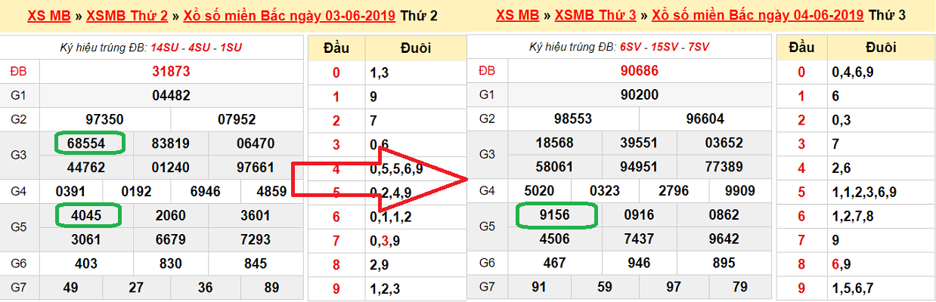This screenshot has width=936, height=302.
Task: Click Xổ số miền Bắc ngày 04-06-2019 link
Action: 758,15
